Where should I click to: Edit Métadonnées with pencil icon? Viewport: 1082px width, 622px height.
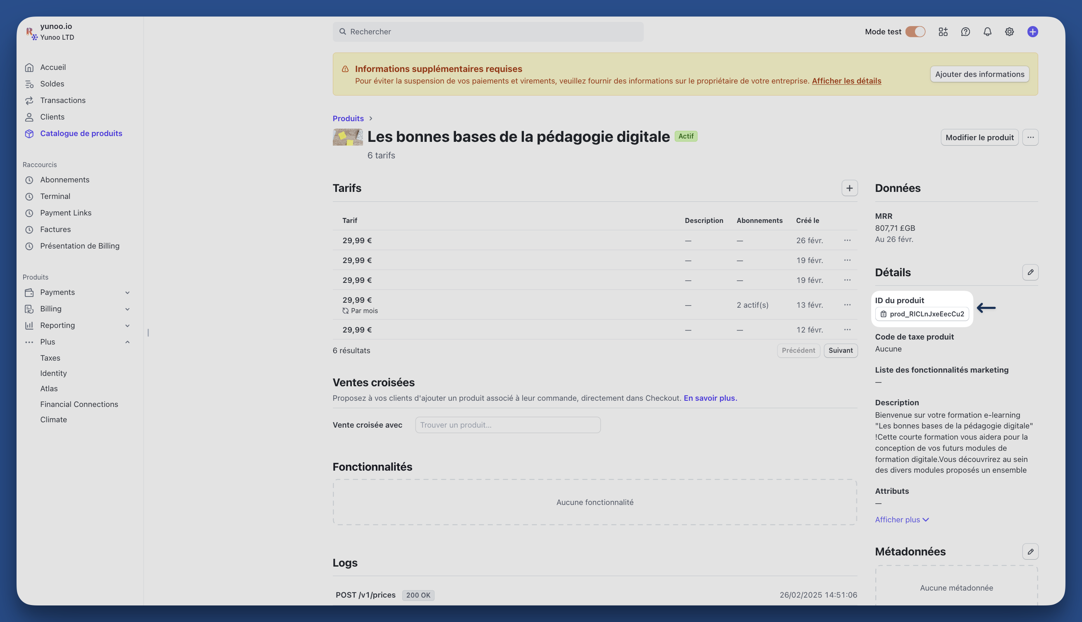(1030, 552)
